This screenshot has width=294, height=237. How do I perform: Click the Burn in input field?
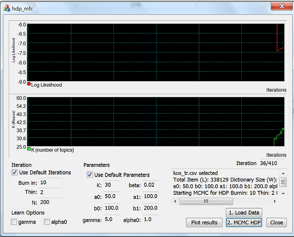[50, 183]
